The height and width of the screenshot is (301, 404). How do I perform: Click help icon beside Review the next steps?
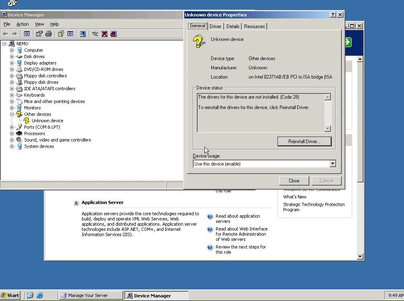point(210,247)
